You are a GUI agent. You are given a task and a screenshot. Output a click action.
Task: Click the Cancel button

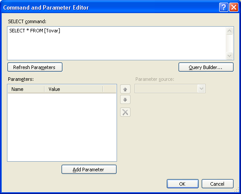coord(217,184)
